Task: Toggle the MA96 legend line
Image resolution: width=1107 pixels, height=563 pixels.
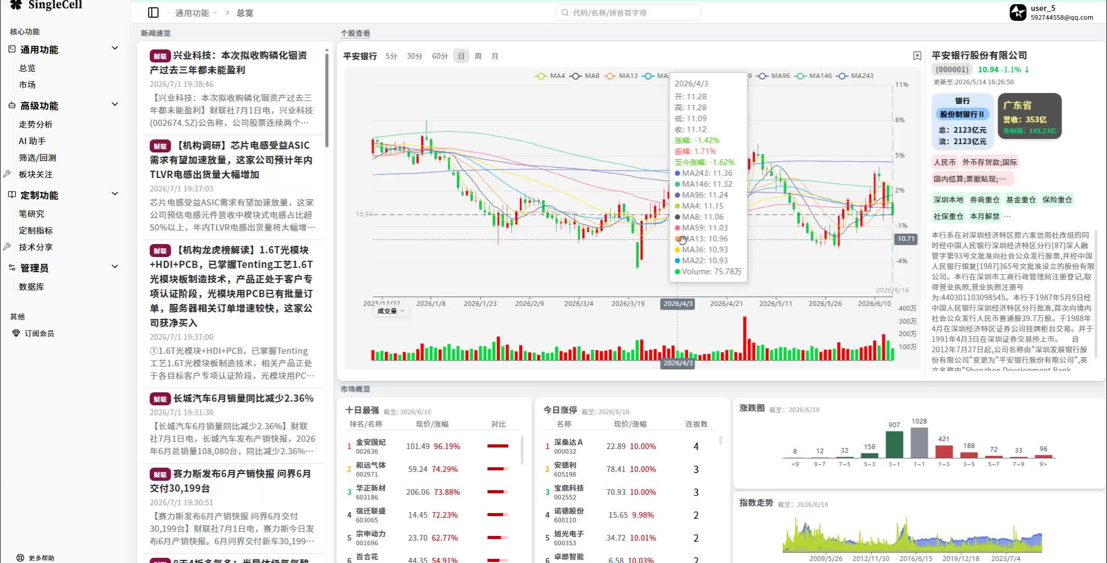Action: click(x=773, y=76)
